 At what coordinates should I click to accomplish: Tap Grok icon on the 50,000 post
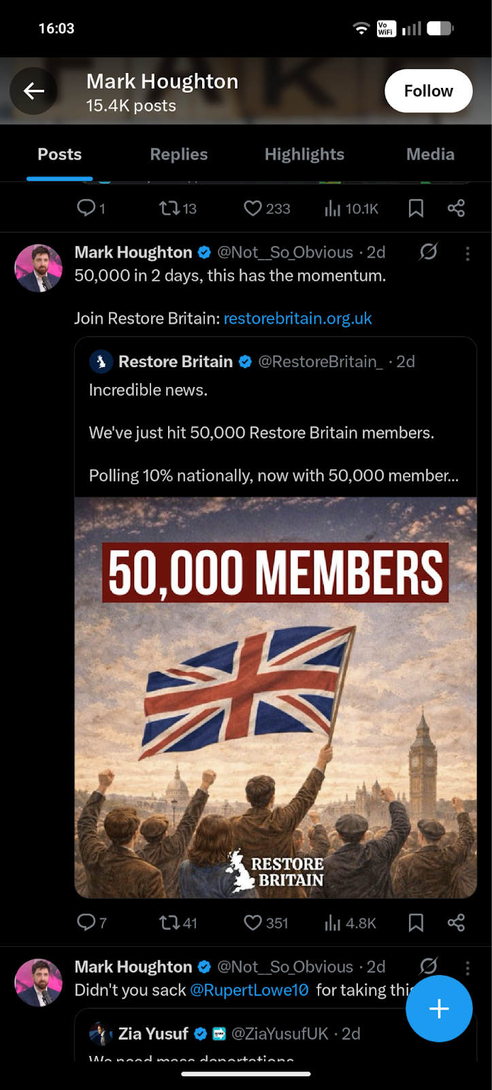[x=428, y=252]
